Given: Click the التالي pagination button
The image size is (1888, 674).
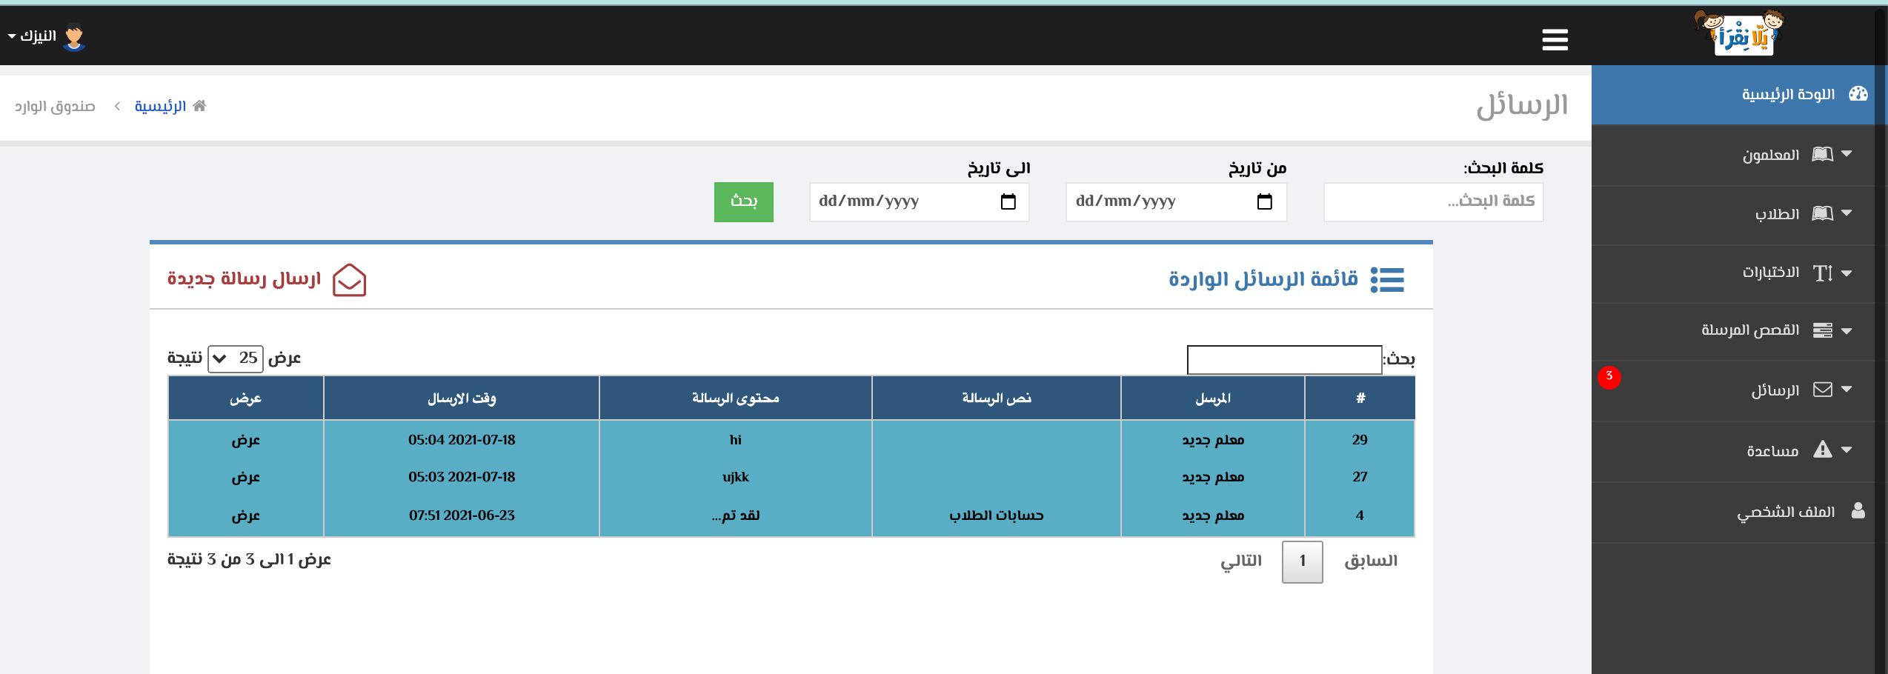Looking at the screenshot, I should [x=1241, y=561].
